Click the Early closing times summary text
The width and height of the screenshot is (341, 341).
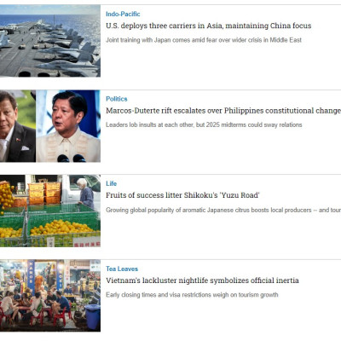tap(192, 295)
